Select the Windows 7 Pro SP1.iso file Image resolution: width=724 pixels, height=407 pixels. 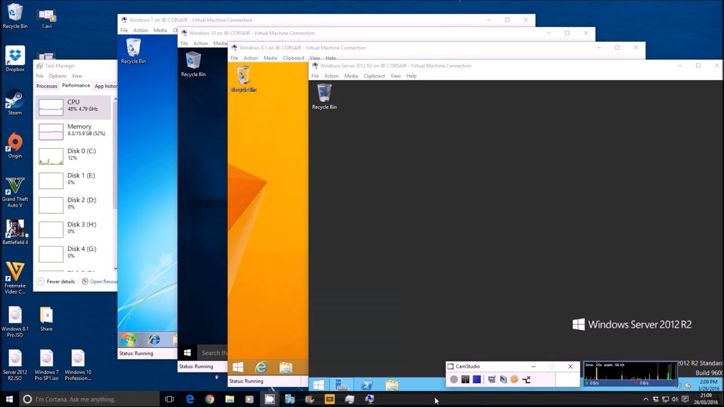point(46,366)
